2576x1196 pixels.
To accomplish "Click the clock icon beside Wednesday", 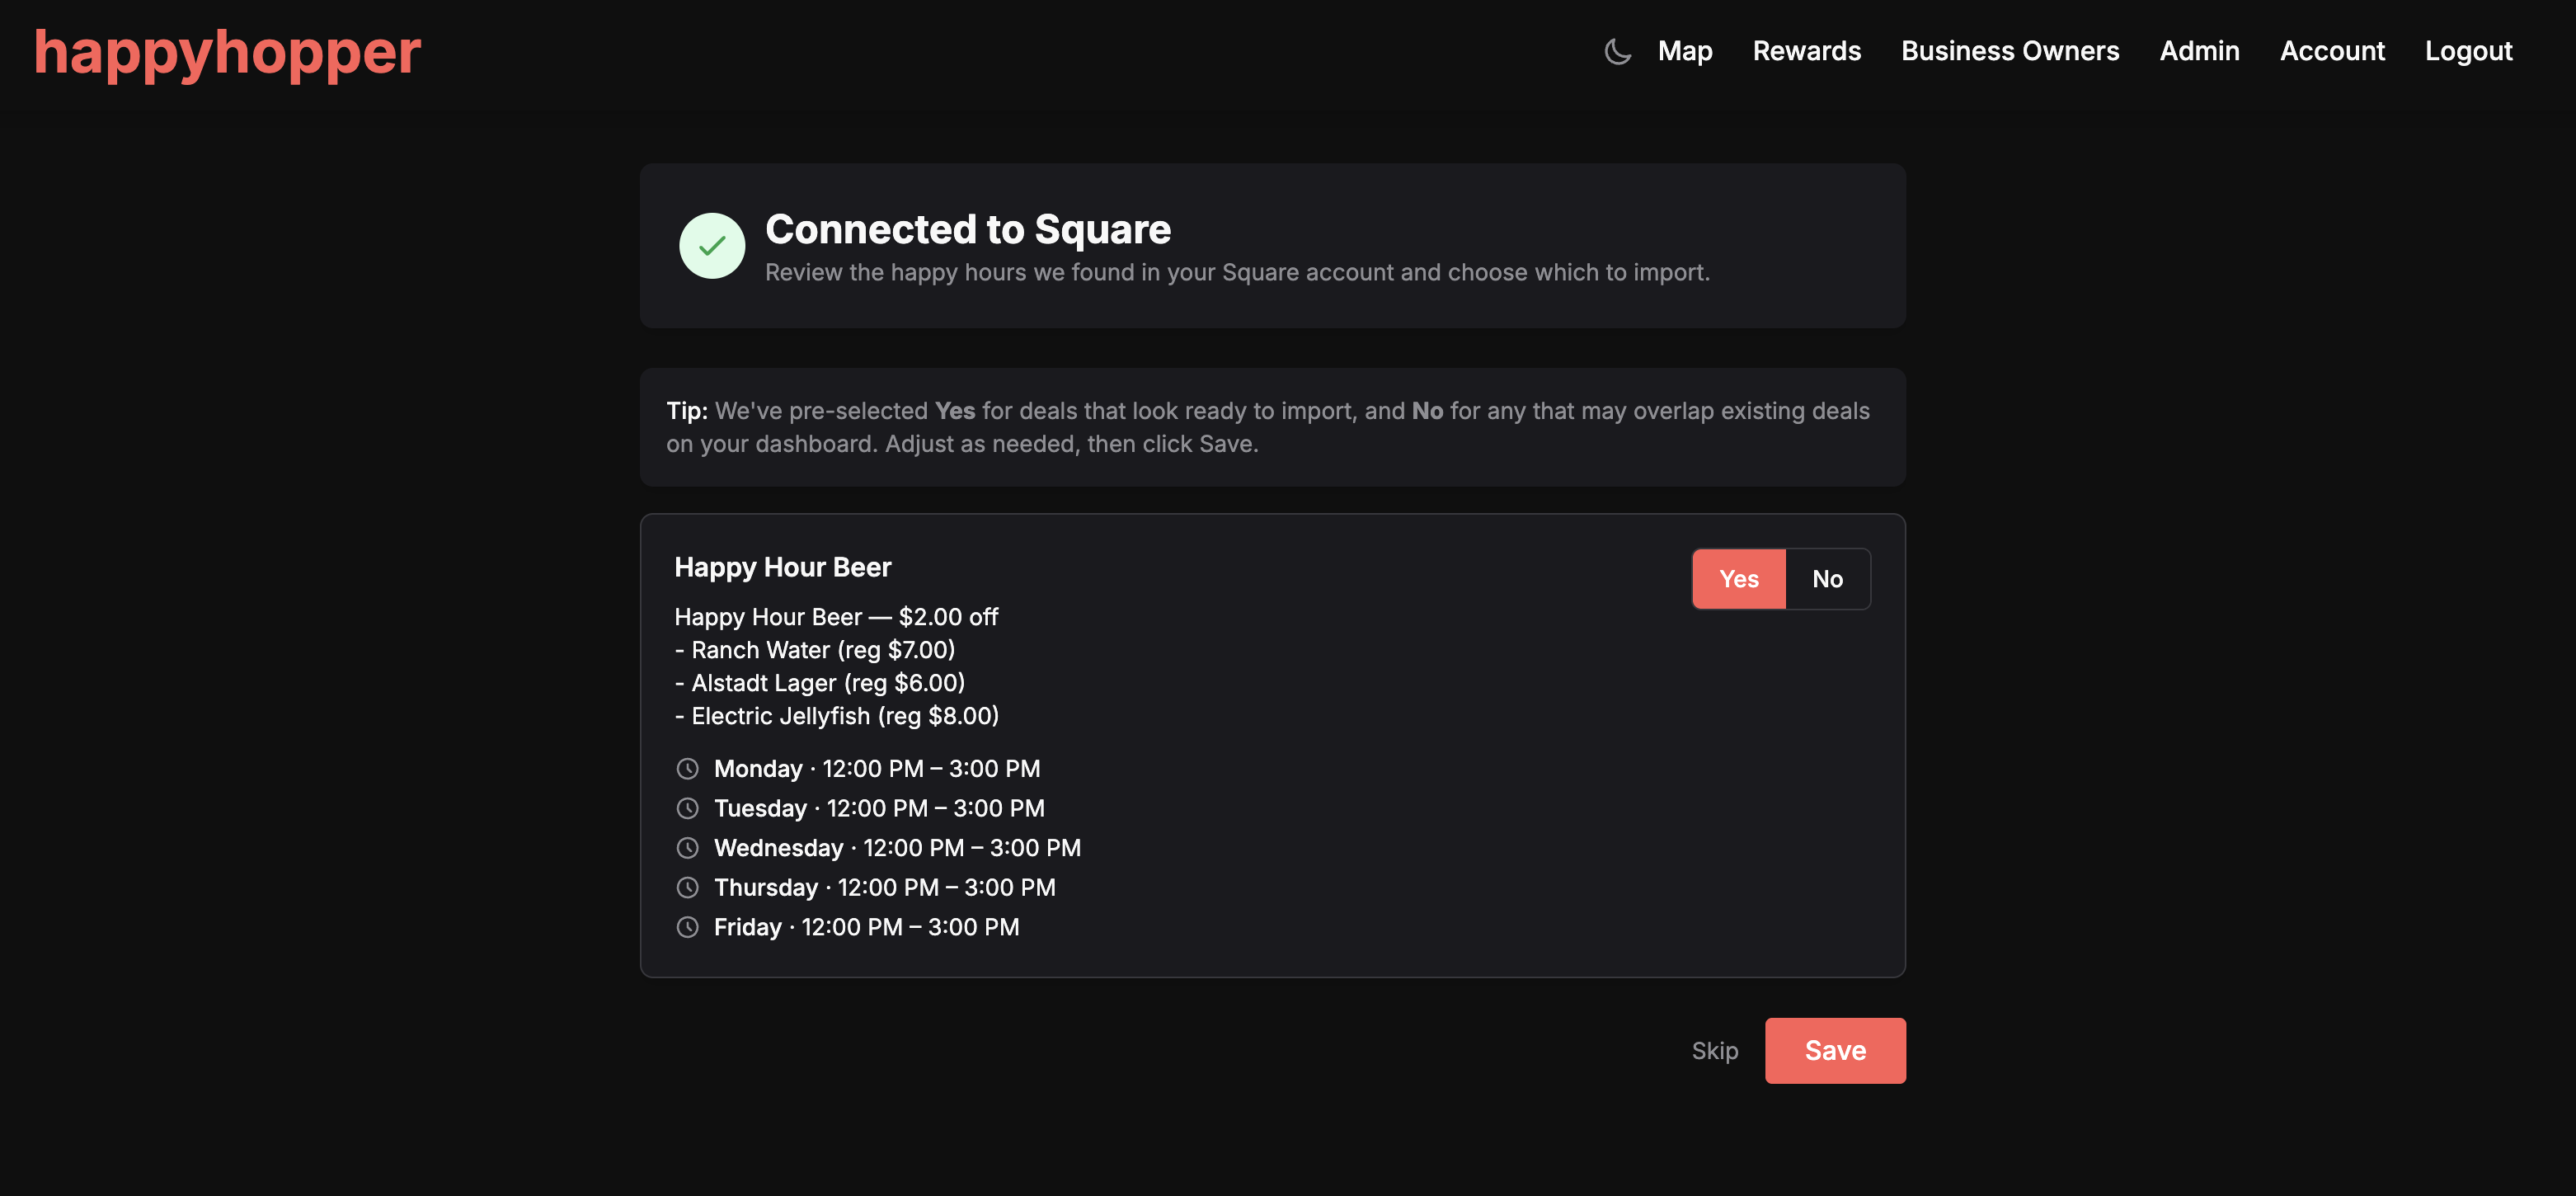I will tap(687, 848).
